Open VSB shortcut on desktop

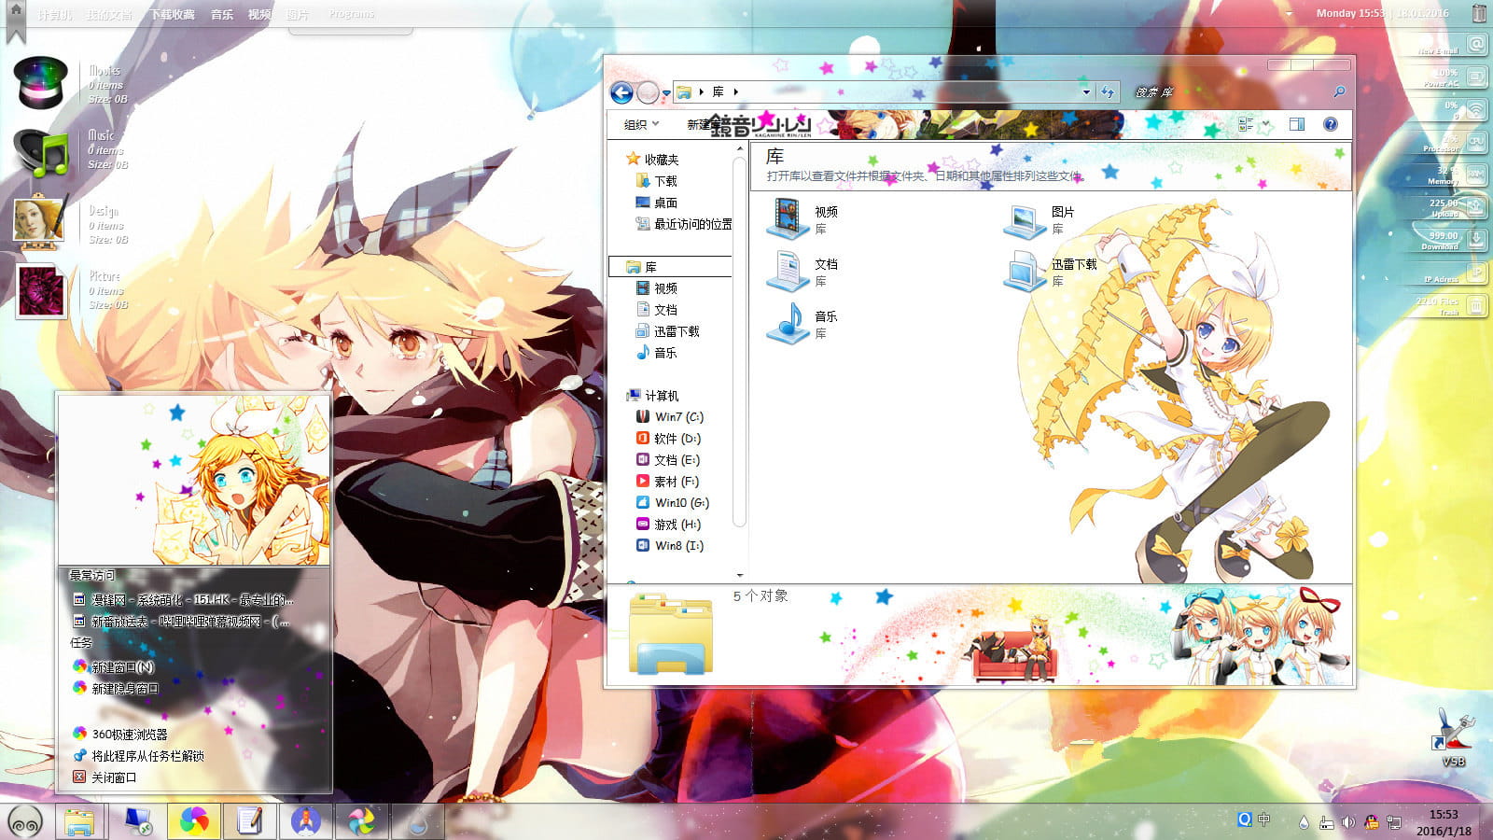click(x=1454, y=737)
